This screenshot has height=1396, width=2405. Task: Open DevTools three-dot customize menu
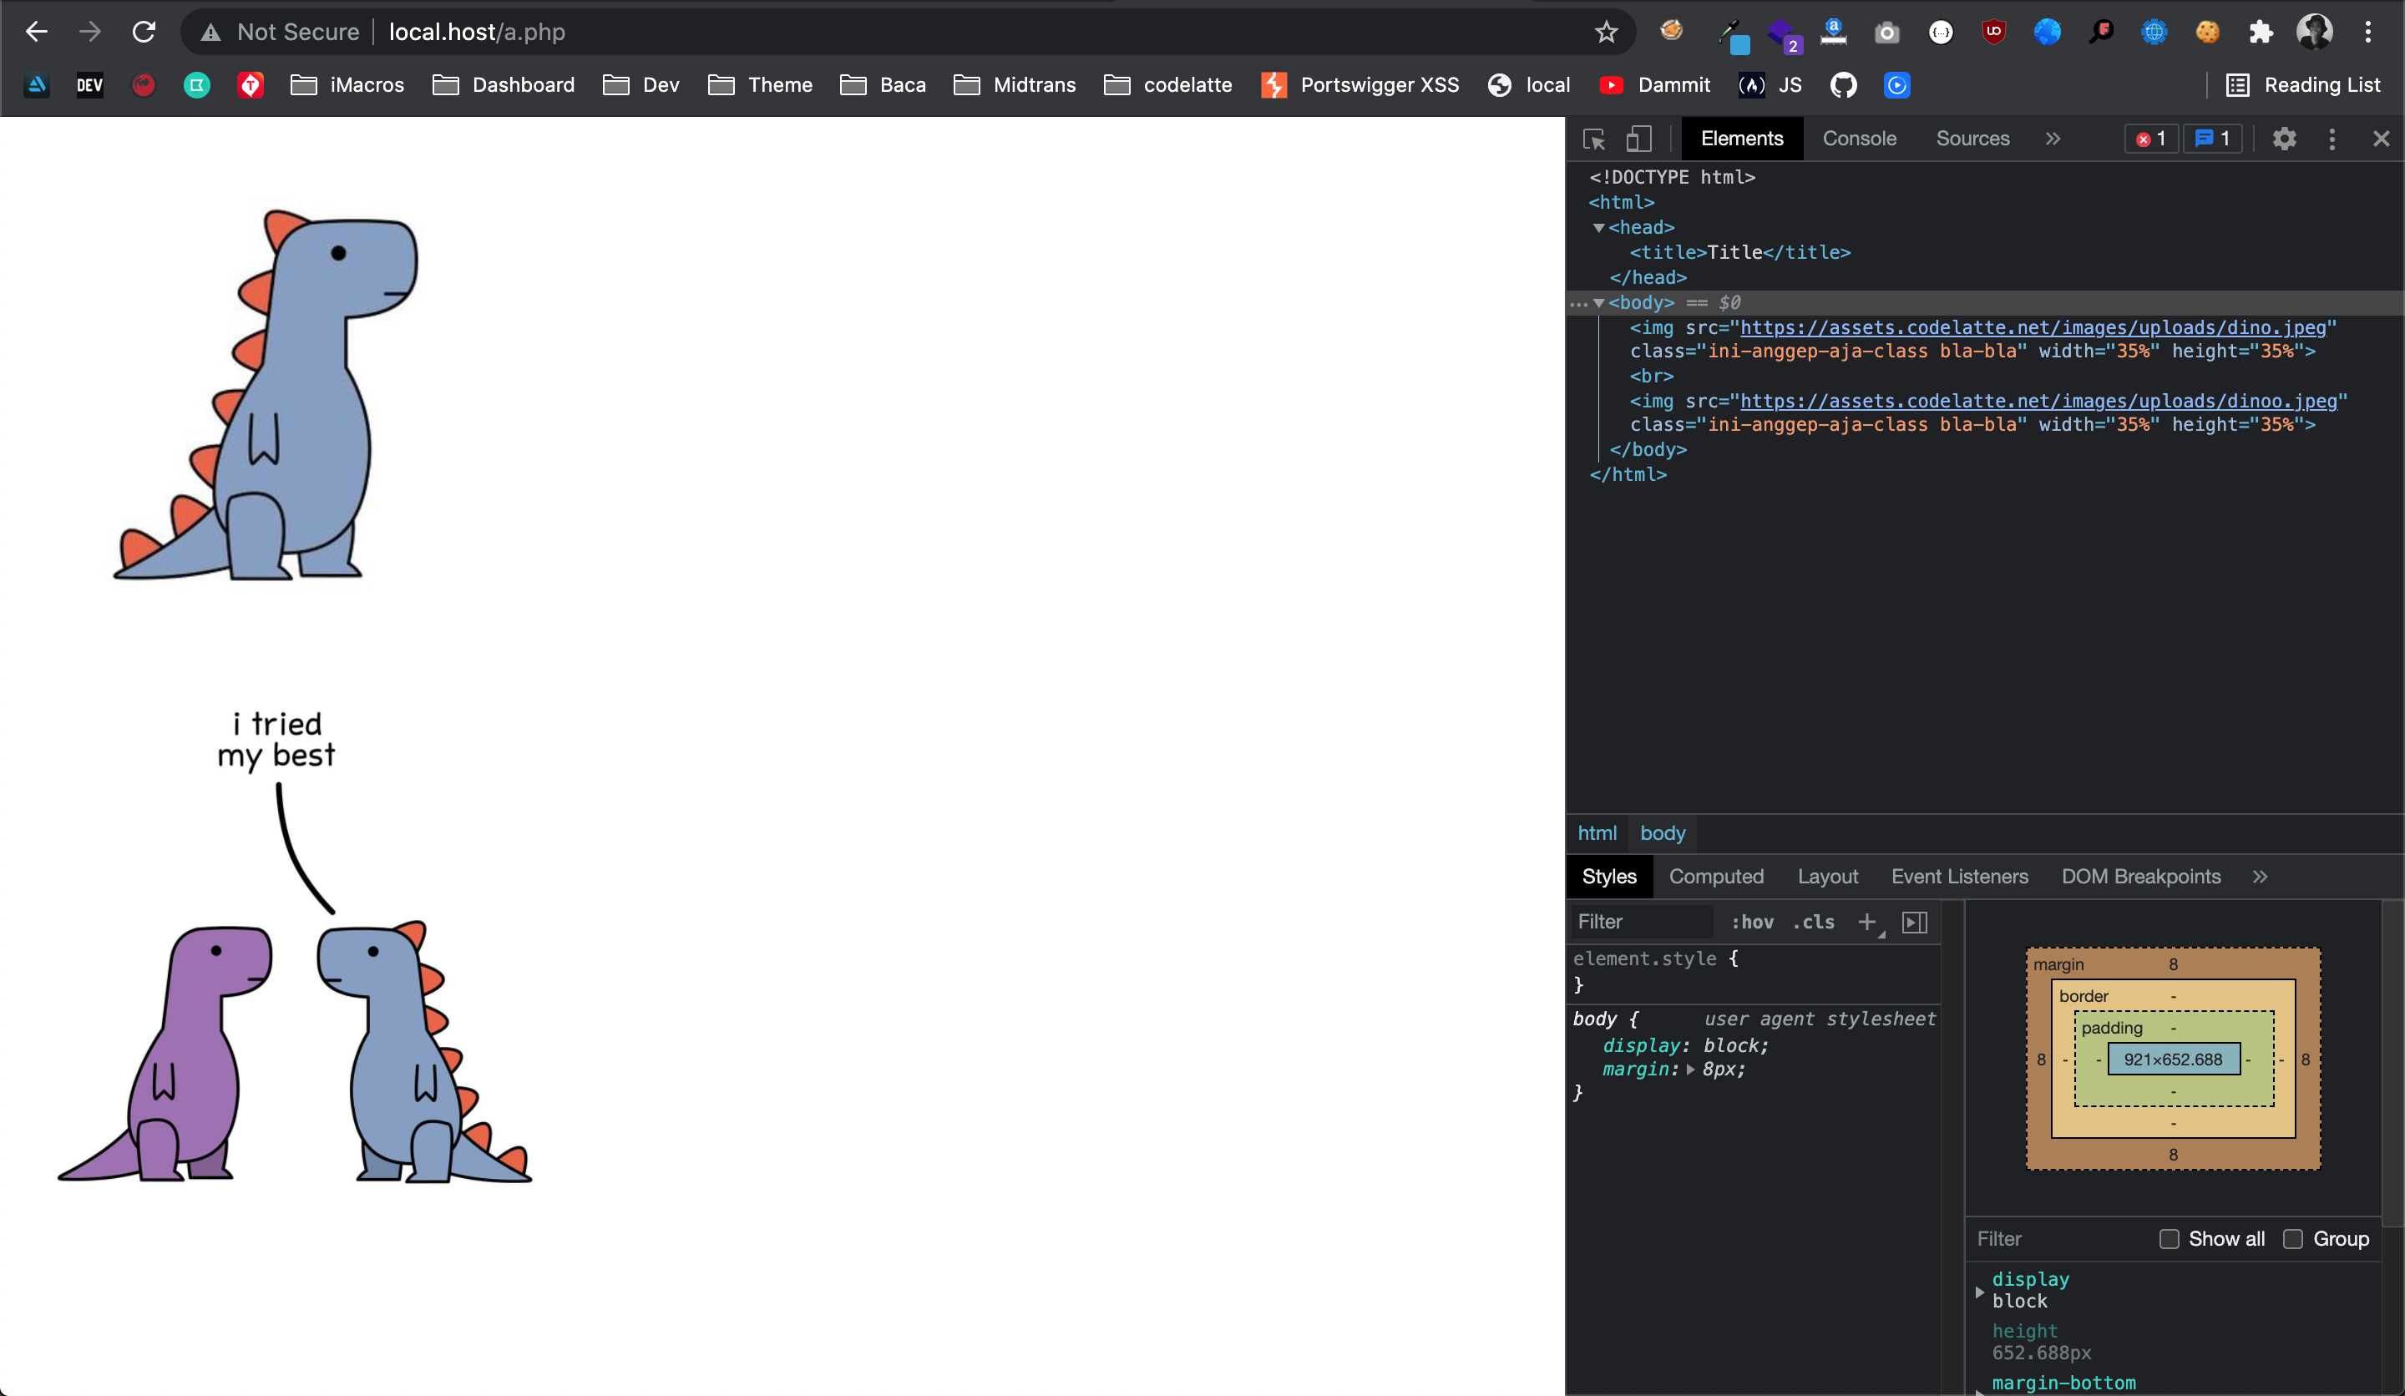(x=2332, y=139)
